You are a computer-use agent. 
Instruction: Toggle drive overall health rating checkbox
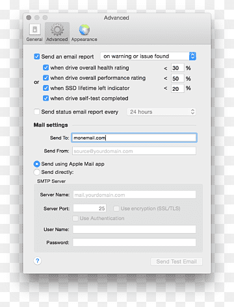[x=45, y=68]
